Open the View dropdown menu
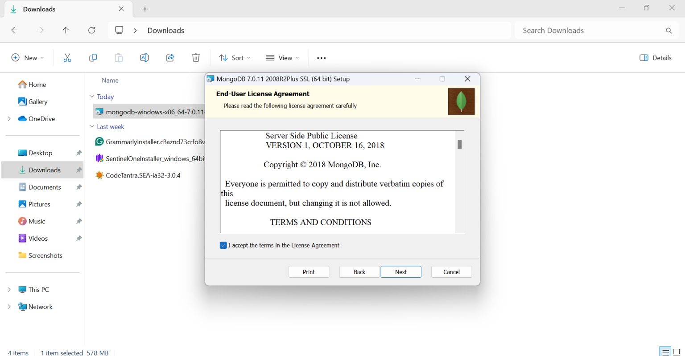Image resolution: width=685 pixels, height=356 pixels. pos(282,58)
